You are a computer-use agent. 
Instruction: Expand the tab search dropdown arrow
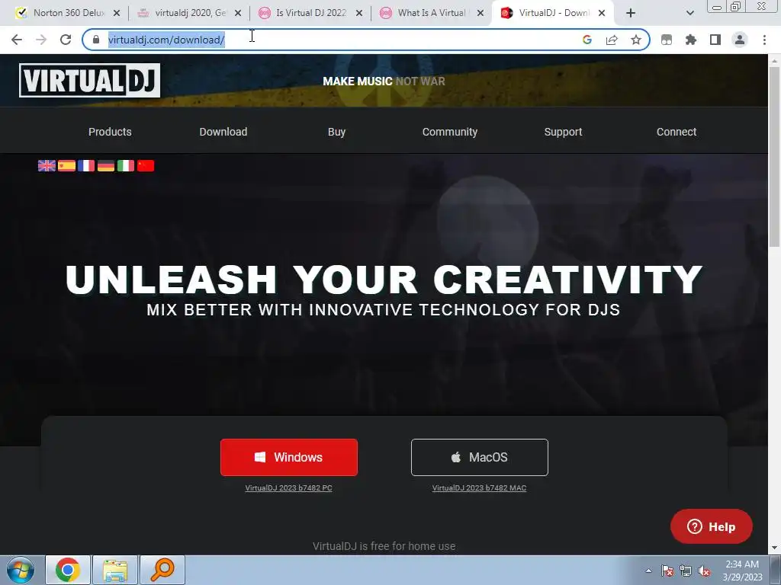(689, 13)
